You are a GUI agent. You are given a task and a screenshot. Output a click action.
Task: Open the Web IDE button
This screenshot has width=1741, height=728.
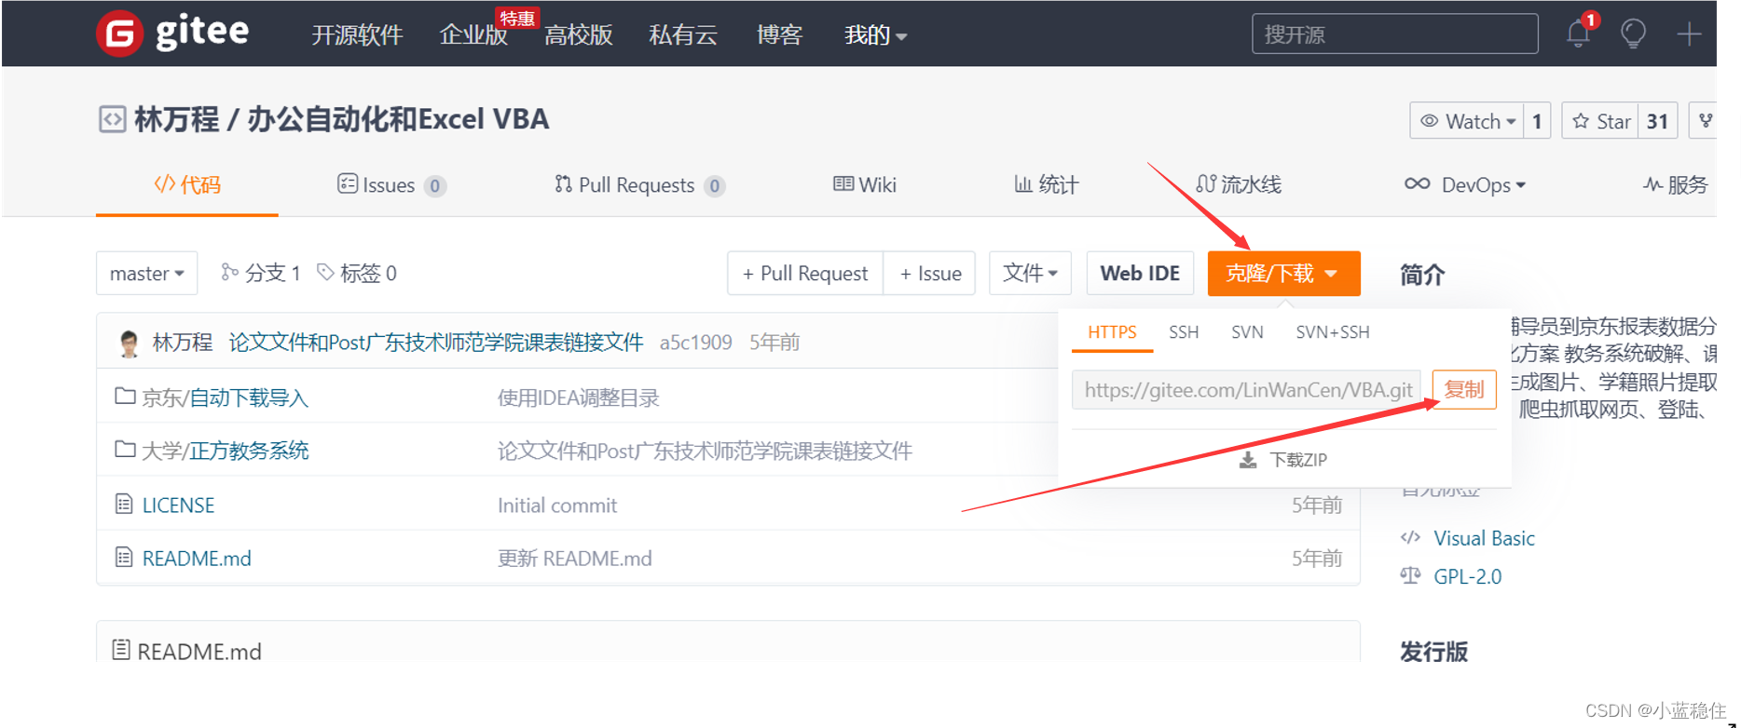1140,273
